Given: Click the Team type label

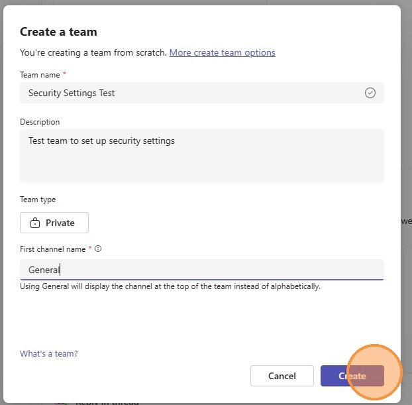Looking at the screenshot, I should (x=38, y=200).
